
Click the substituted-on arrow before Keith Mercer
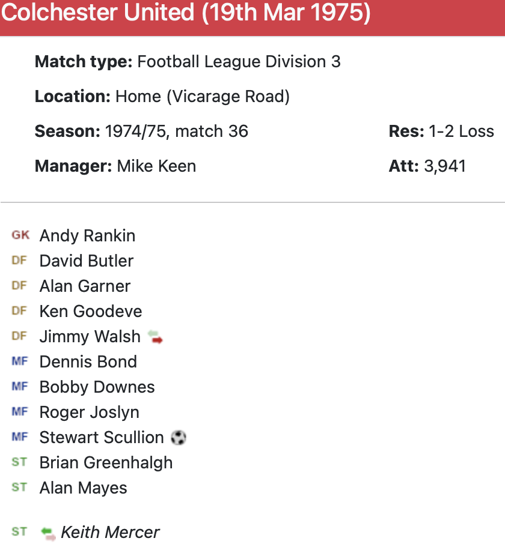coord(48,533)
